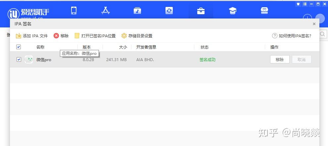Open the music ringtones tab icon

pyautogui.click(x=137, y=11)
